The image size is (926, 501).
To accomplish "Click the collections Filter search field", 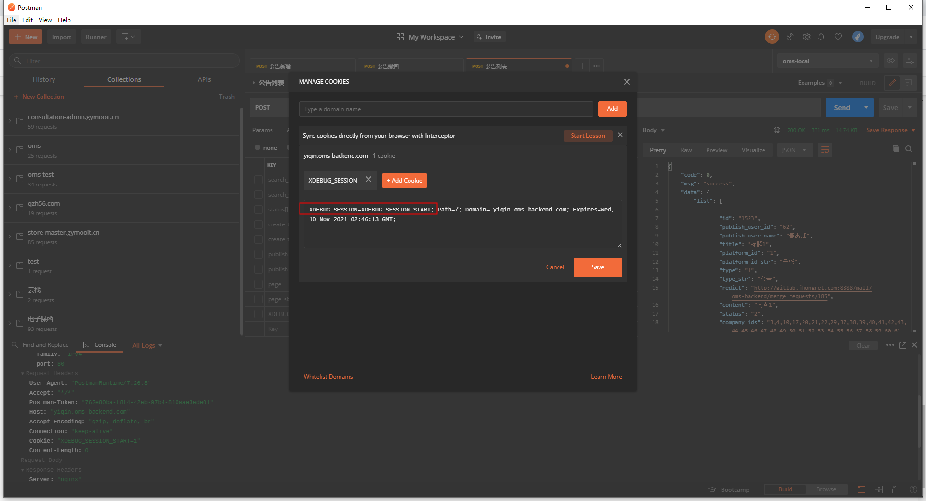I will click(124, 61).
